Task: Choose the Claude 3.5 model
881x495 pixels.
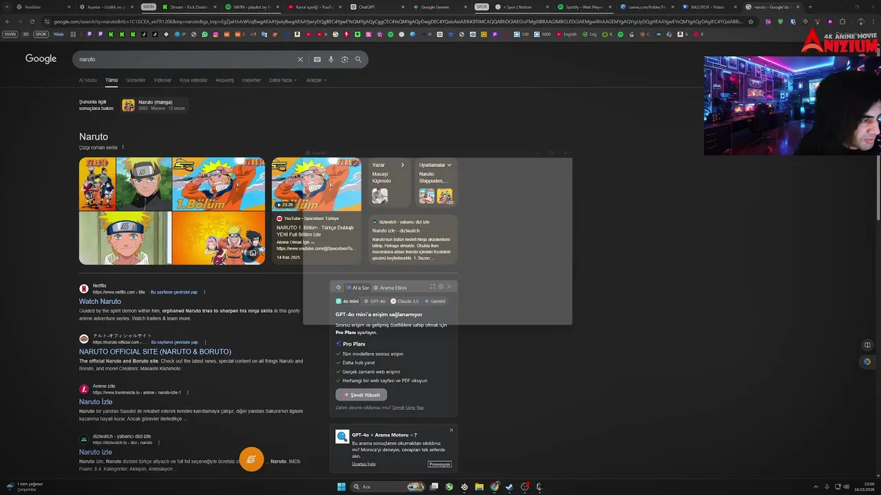Action: [x=405, y=301]
